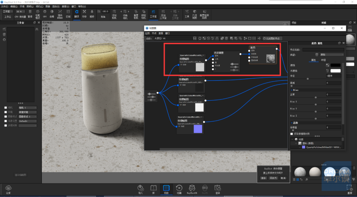Click 取消 in save reminder
The width and height of the screenshot is (357, 197).
tap(283, 178)
